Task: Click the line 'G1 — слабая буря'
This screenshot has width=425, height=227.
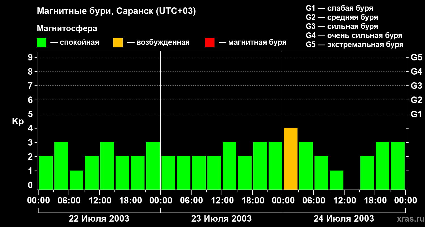Action: point(339,8)
